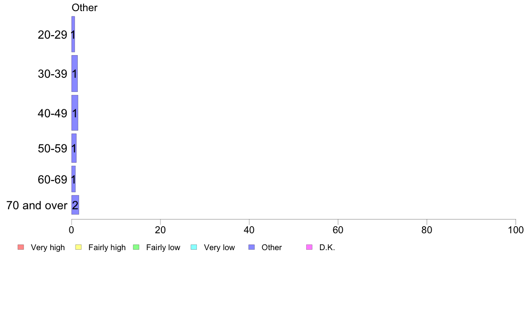Screen dimensions: 528x327
Task: Select the 30-39 age group bar
Action: pyautogui.click(x=74, y=73)
